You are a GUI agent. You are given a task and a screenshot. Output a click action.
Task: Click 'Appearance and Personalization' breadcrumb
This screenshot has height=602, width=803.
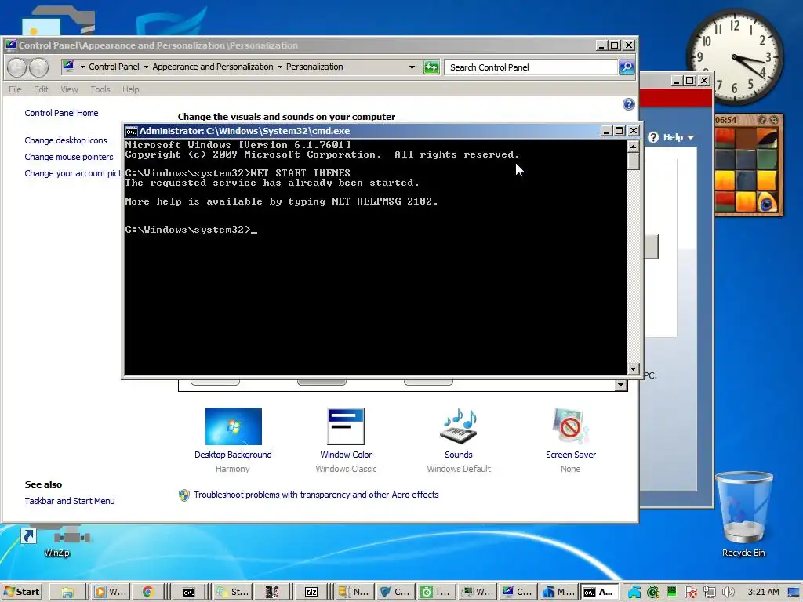click(213, 67)
